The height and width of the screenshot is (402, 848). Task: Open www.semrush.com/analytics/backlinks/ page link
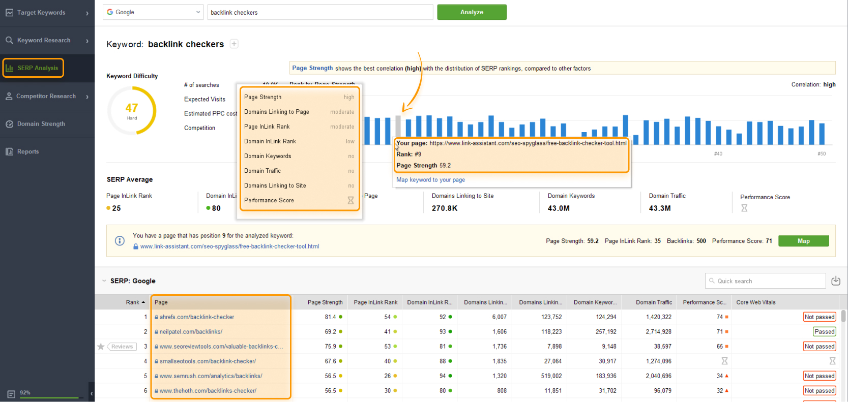click(x=211, y=376)
